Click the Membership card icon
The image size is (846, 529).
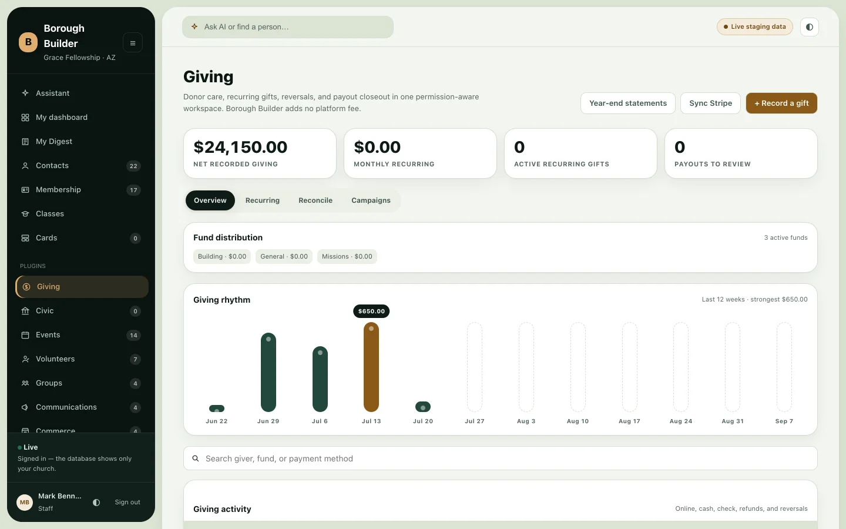pyautogui.click(x=25, y=190)
